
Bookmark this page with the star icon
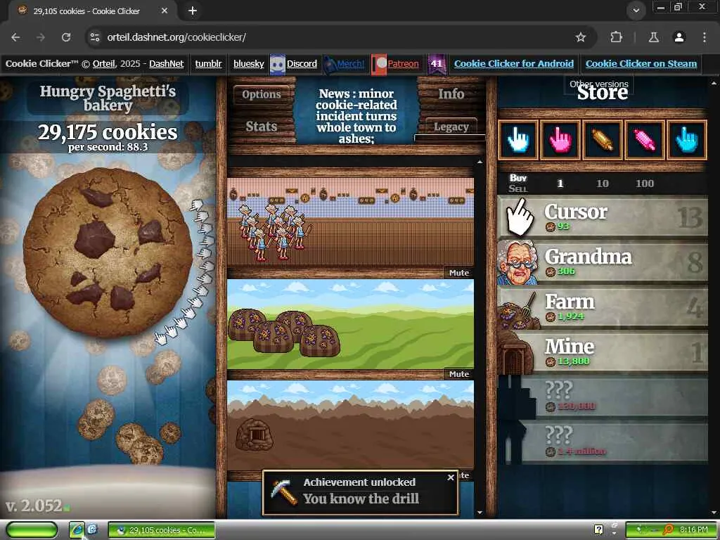click(581, 37)
